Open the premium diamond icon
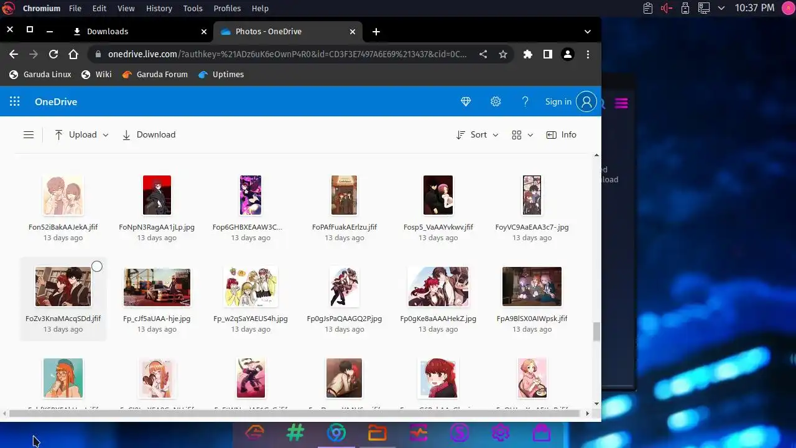This screenshot has height=448, width=796. (x=466, y=101)
